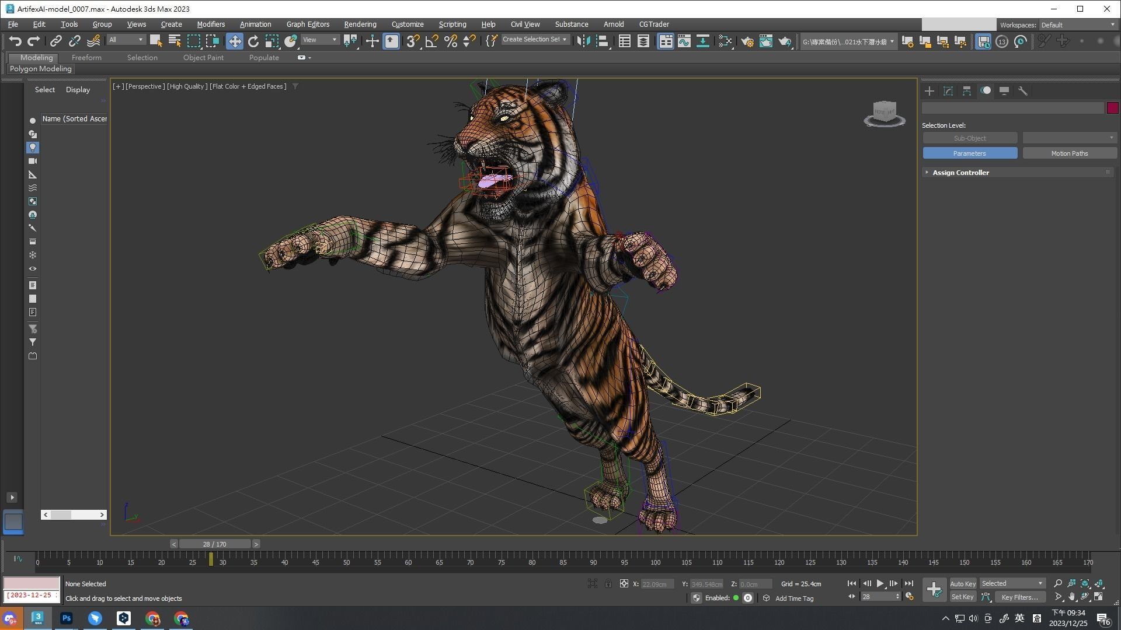This screenshot has width=1121, height=630.
Task: Open the Hierarchy command panel tab
Action: [967, 91]
